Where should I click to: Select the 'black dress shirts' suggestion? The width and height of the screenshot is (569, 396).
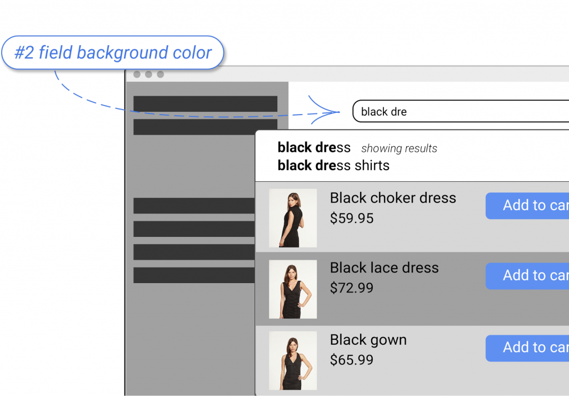click(x=333, y=165)
